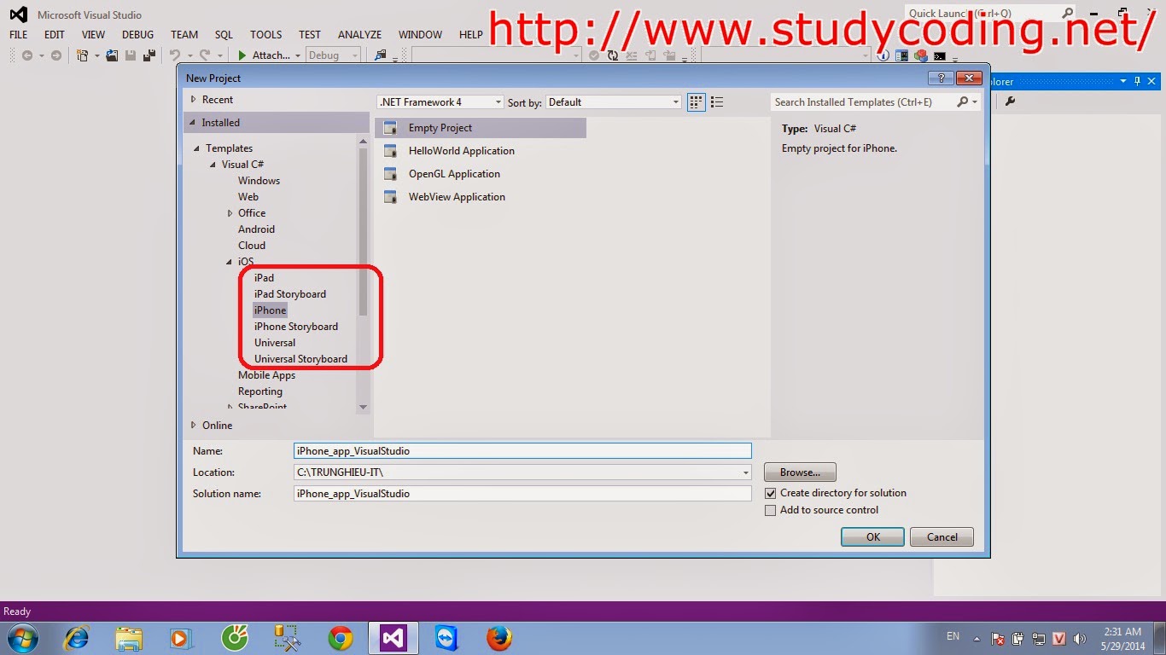Open the TOOLS menu
1166x655 pixels.
coord(265,35)
